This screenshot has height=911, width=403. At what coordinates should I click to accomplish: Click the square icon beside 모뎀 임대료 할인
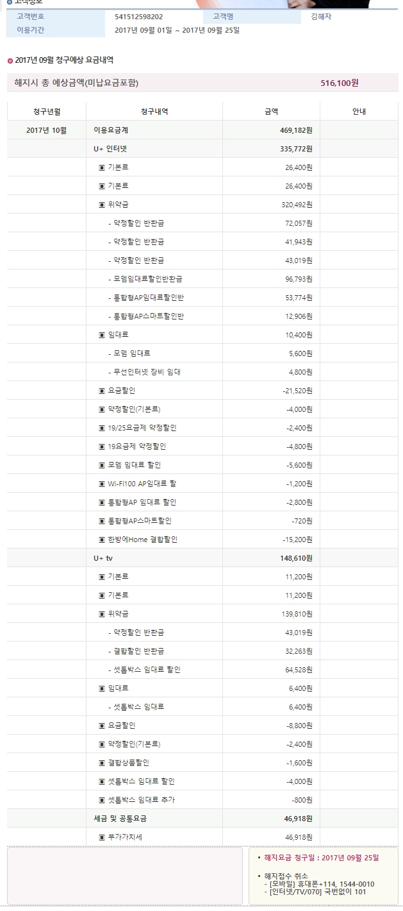(x=102, y=465)
